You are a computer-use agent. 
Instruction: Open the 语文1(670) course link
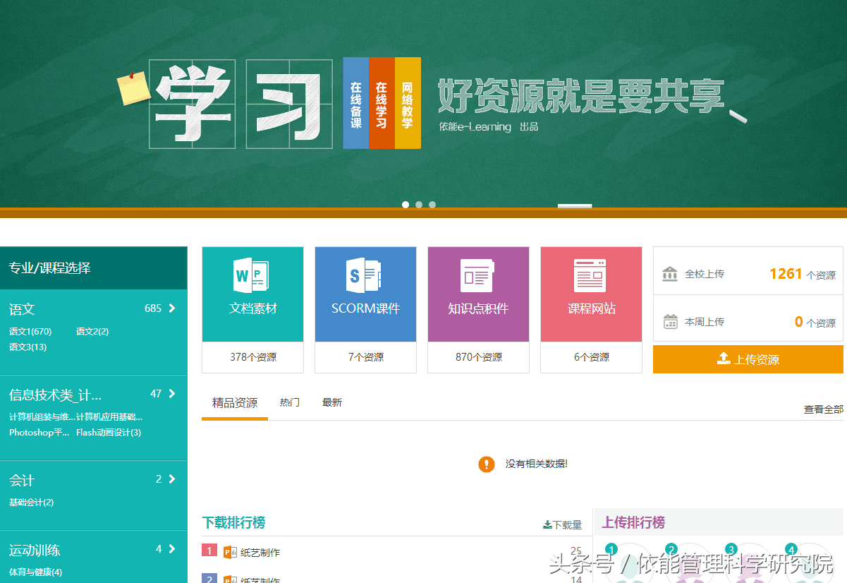pyautogui.click(x=31, y=331)
